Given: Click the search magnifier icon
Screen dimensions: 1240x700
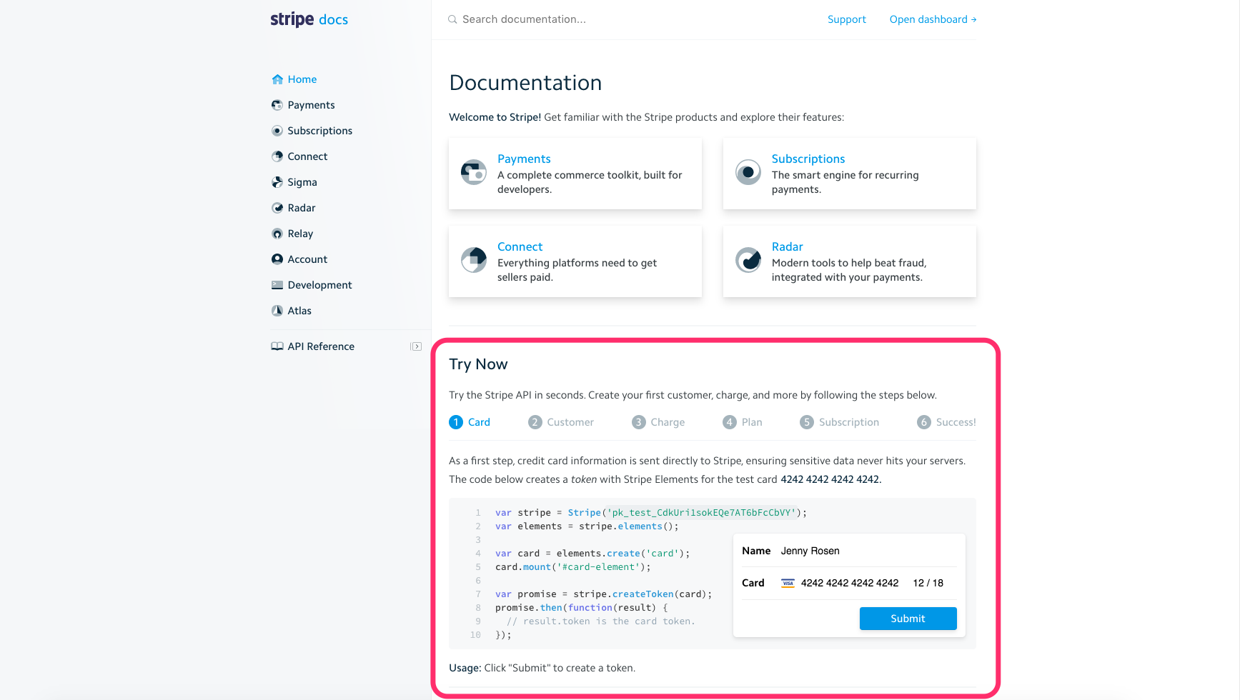Looking at the screenshot, I should (x=452, y=20).
